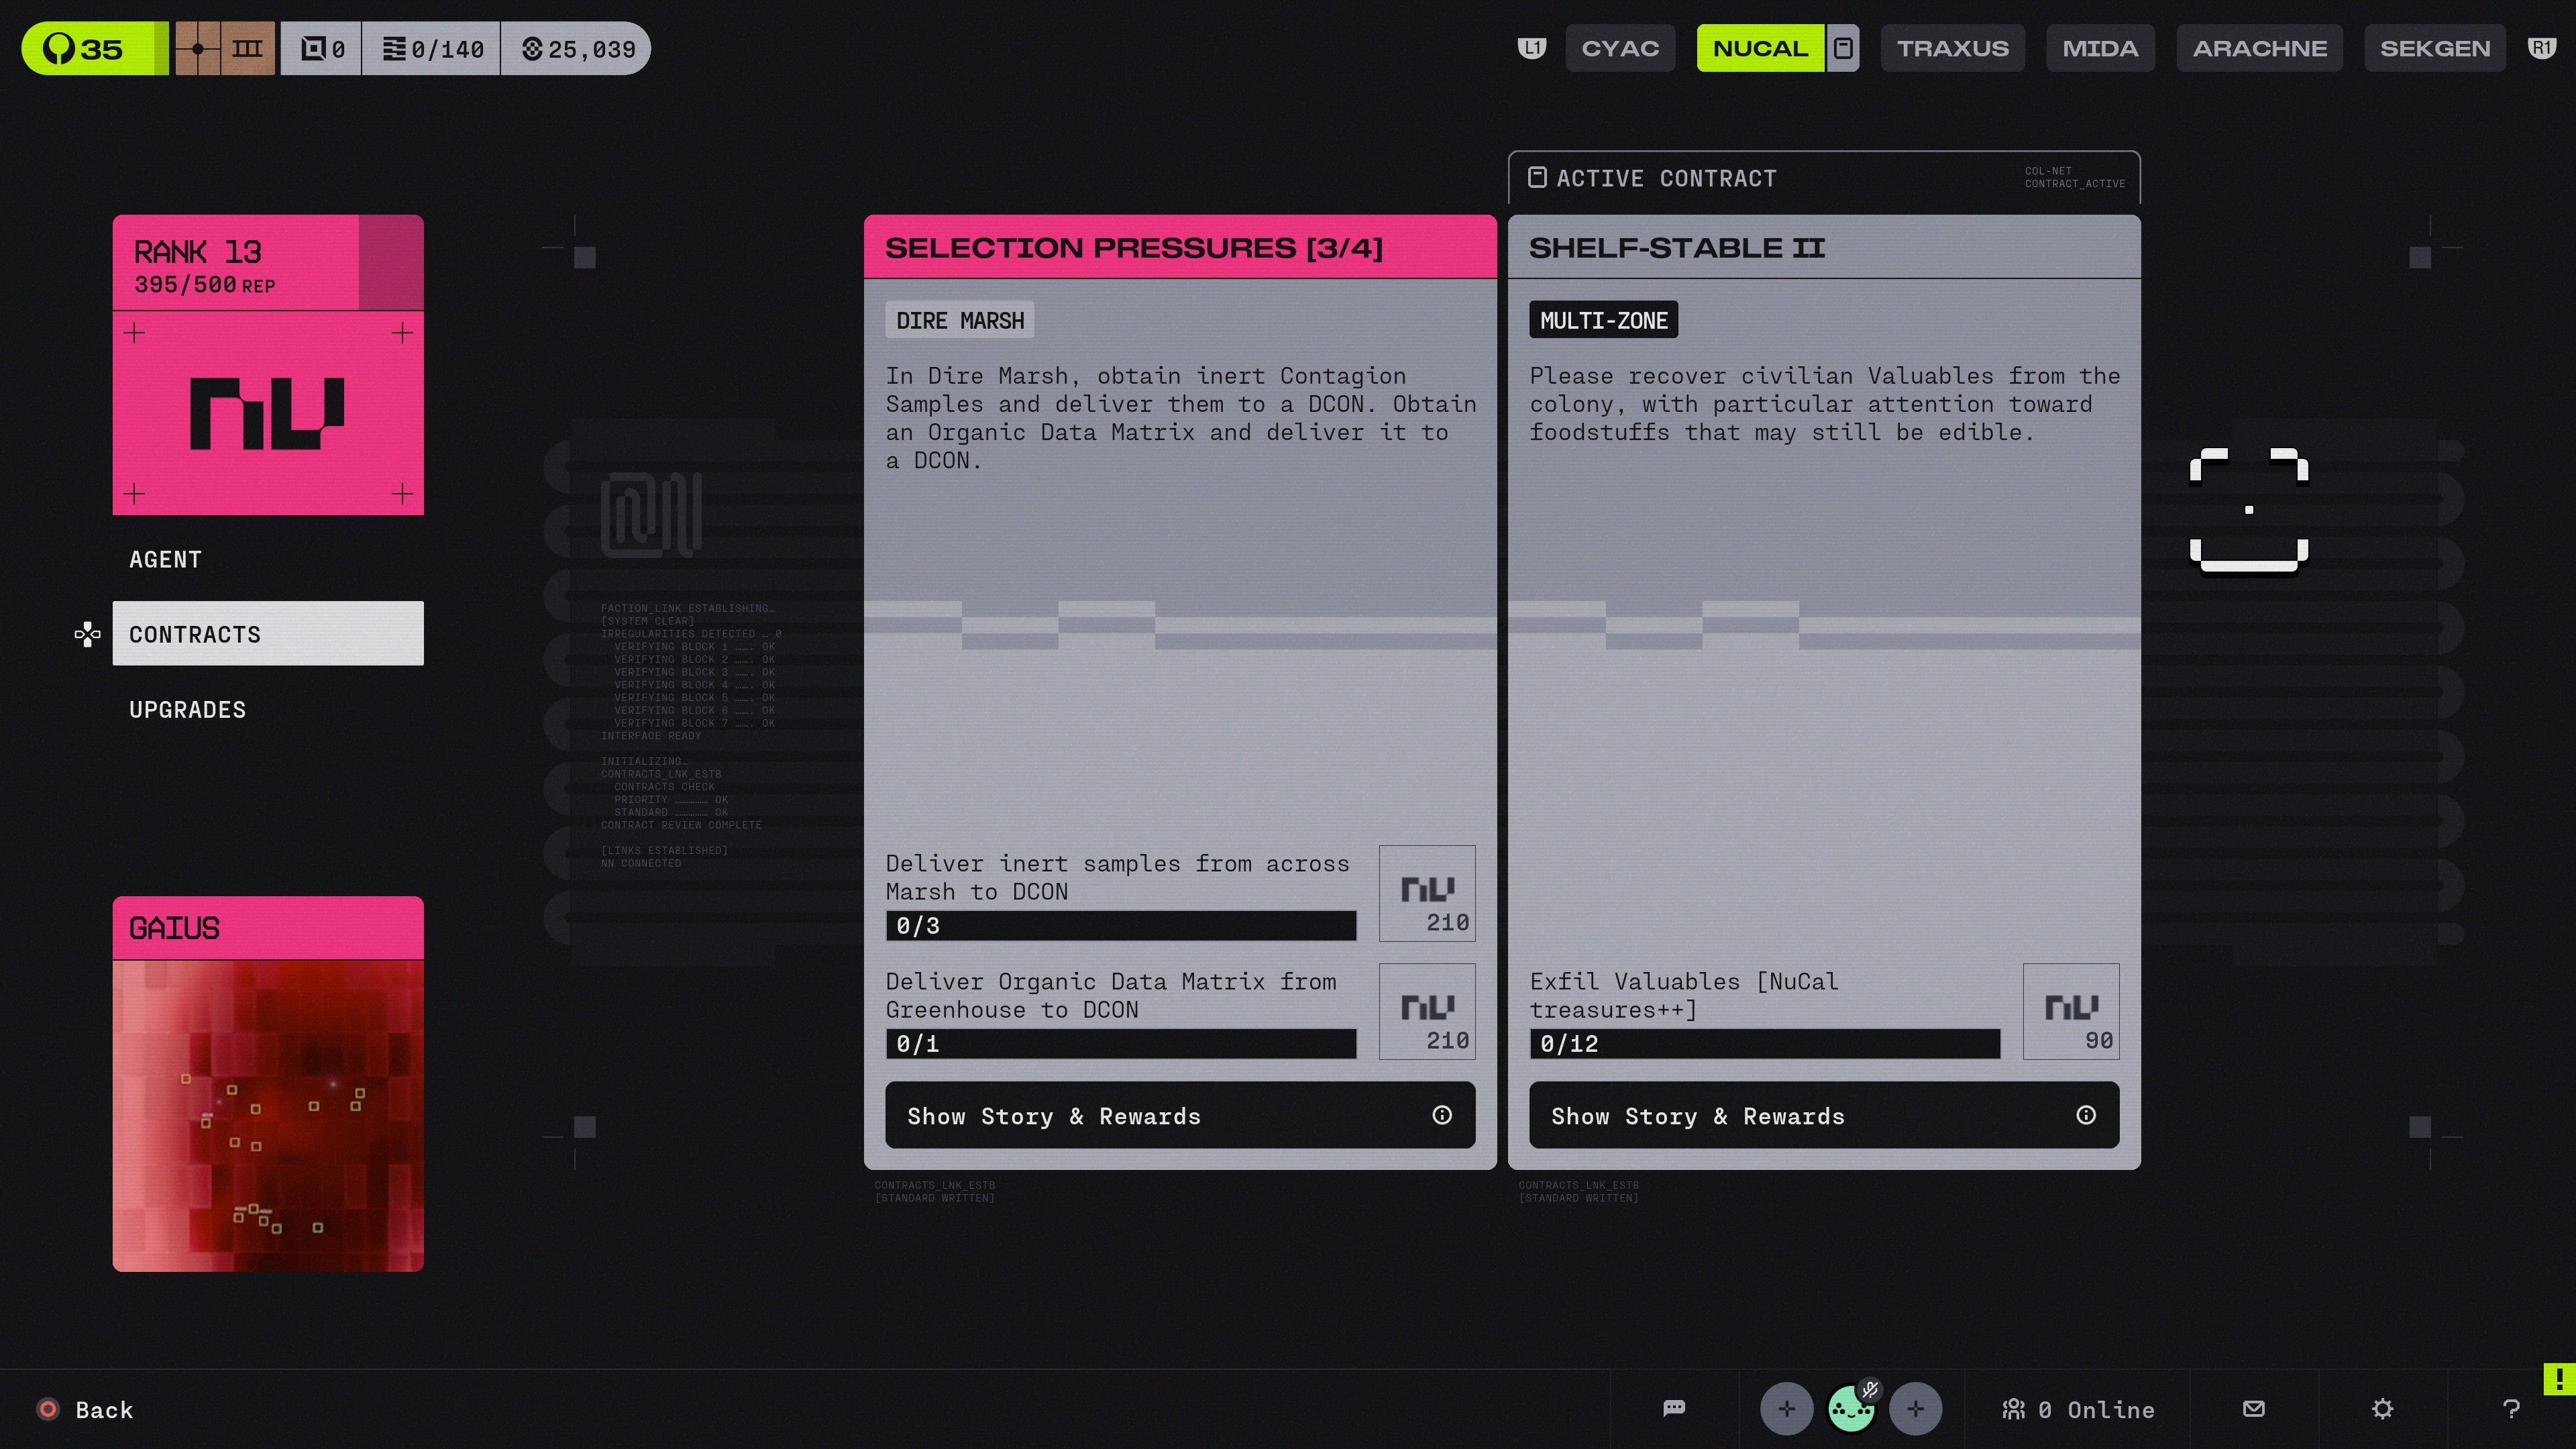Click the help question mark icon
The image size is (2576, 1449).
click(x=2510, y=1409)
